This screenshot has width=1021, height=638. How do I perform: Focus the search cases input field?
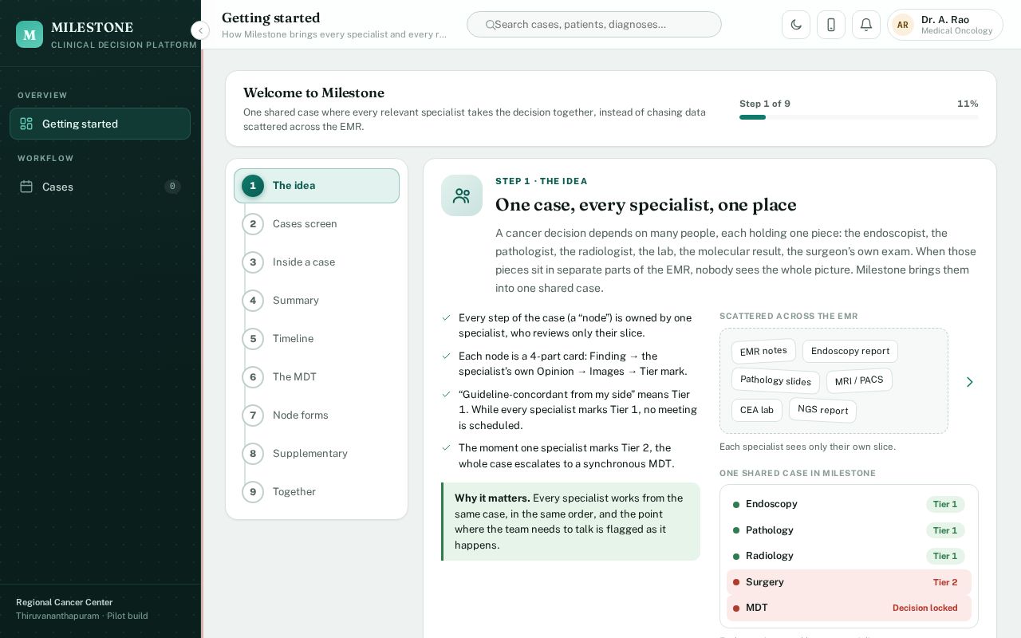[x=594, y=25]
